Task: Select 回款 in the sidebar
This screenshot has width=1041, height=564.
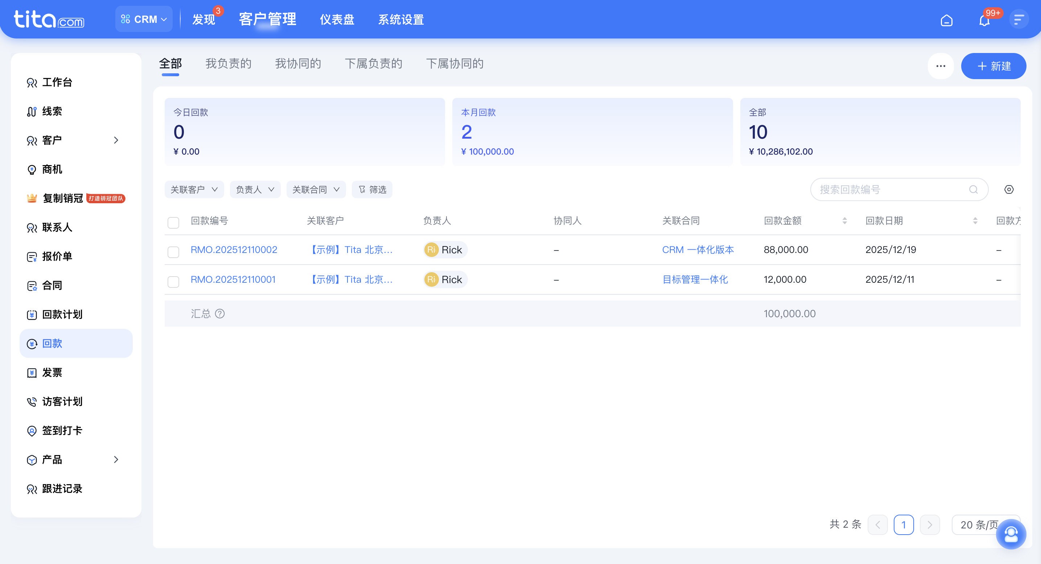Action: tap(76, 343)
